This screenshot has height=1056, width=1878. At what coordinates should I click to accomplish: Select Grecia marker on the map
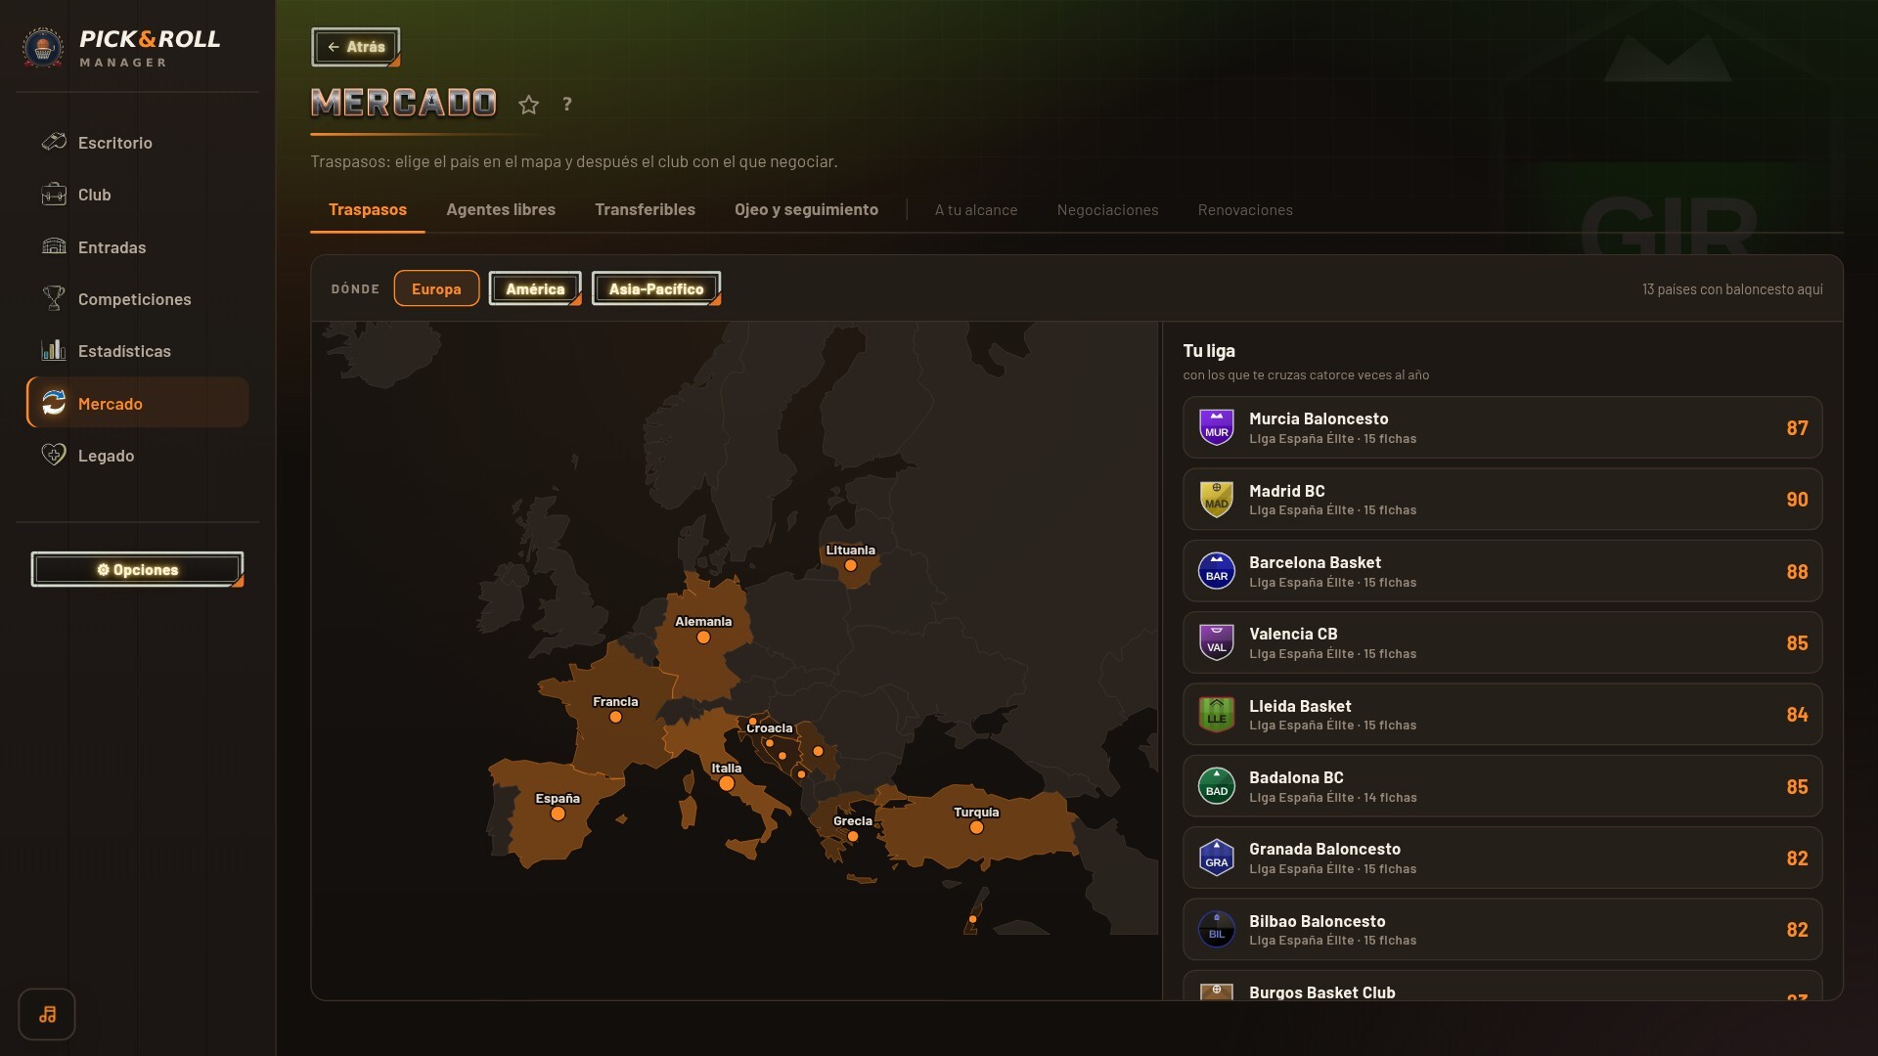[853, 836]
